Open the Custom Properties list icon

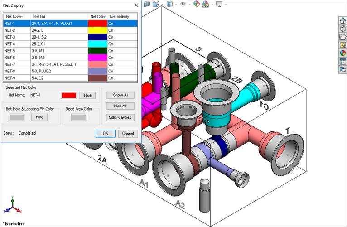click(343, 61)
